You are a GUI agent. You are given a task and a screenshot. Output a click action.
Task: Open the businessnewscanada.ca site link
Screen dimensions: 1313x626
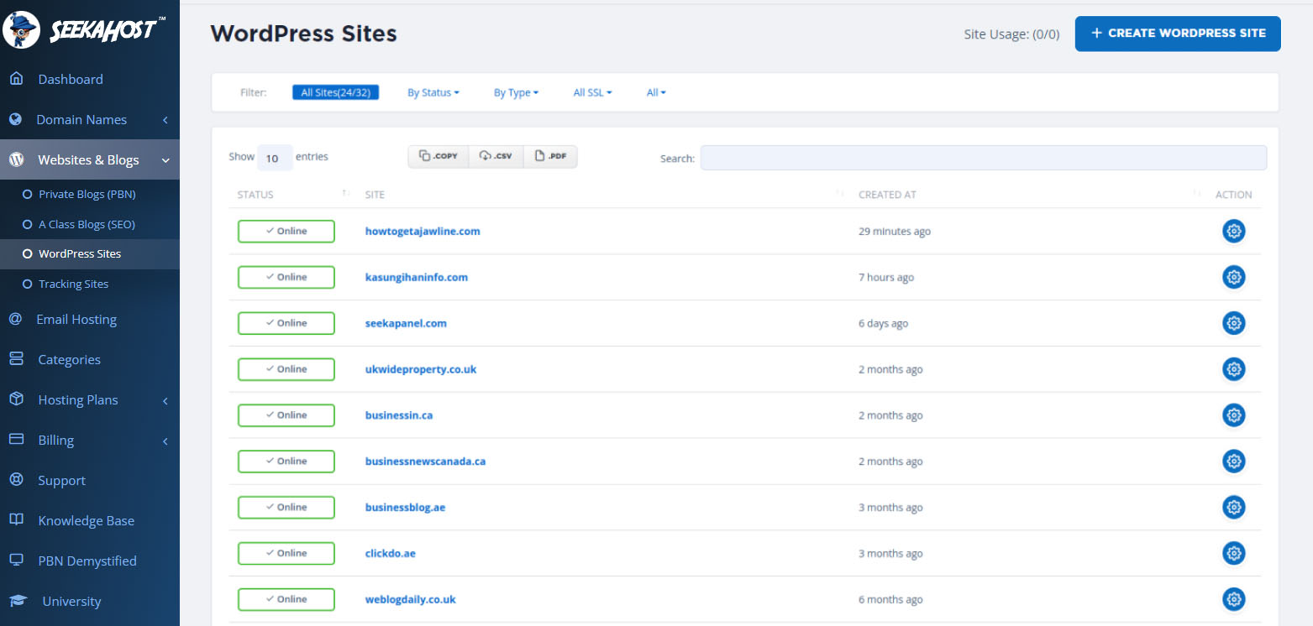point(425,462)
